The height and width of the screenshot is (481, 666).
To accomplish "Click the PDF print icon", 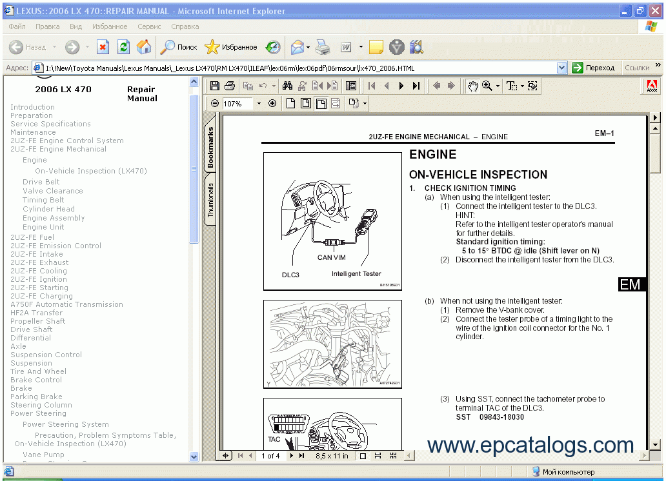I will [230, 86].
